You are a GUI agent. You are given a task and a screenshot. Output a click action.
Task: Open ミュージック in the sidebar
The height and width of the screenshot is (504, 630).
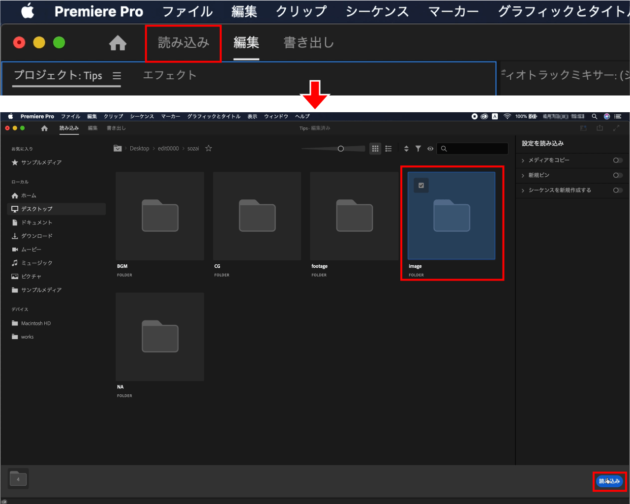(x=32, y=263)
